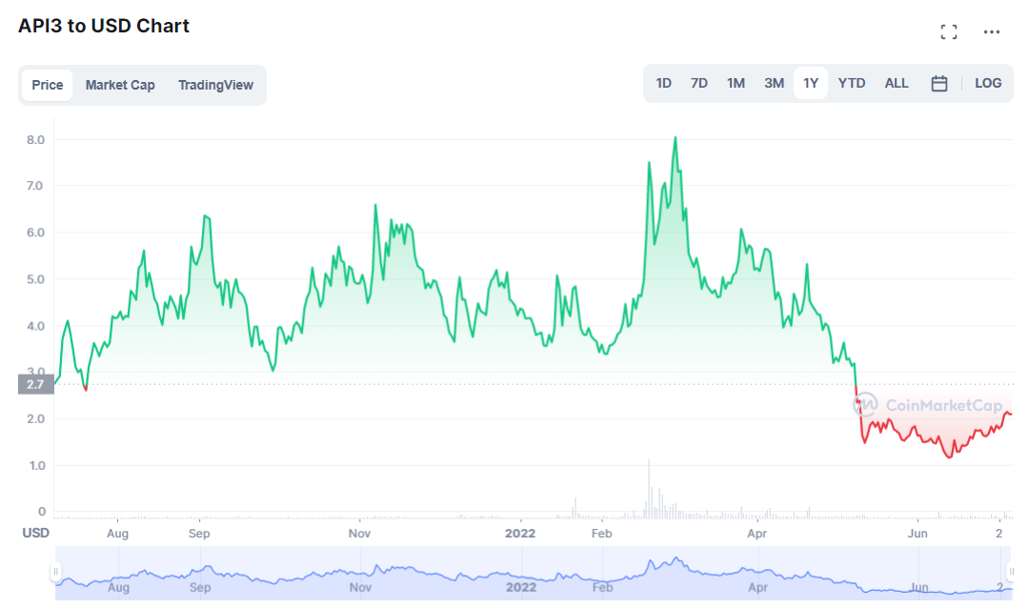1029x608 pixels.
Task: Open the three-dot more options menu
Action: pyautogui.click(x=992, y=32)
